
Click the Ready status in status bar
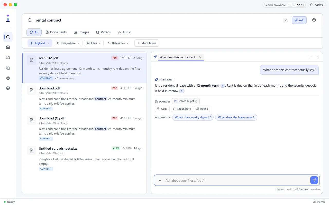(10, 202)
